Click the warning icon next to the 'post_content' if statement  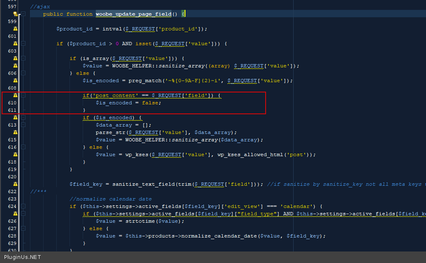(15, 95)
